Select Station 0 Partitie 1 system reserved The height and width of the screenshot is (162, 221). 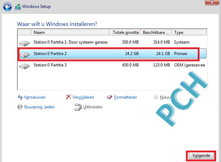(112, 42)
